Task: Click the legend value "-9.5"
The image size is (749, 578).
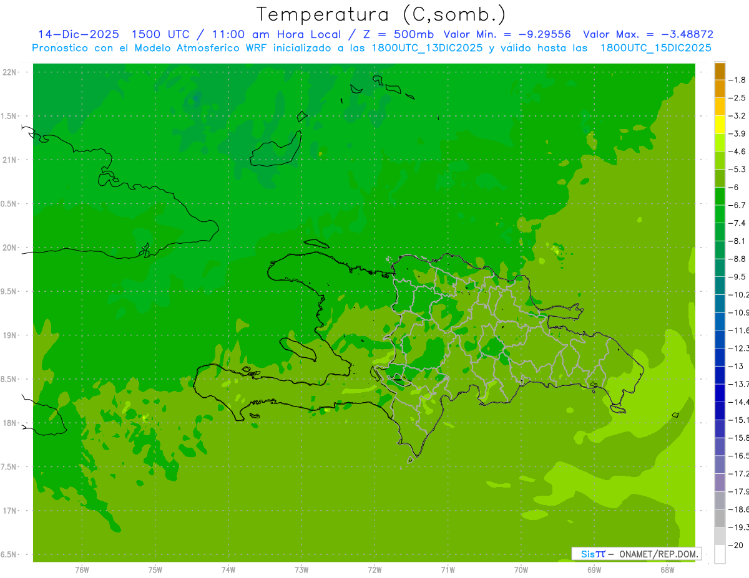Action: click(737, 276)
